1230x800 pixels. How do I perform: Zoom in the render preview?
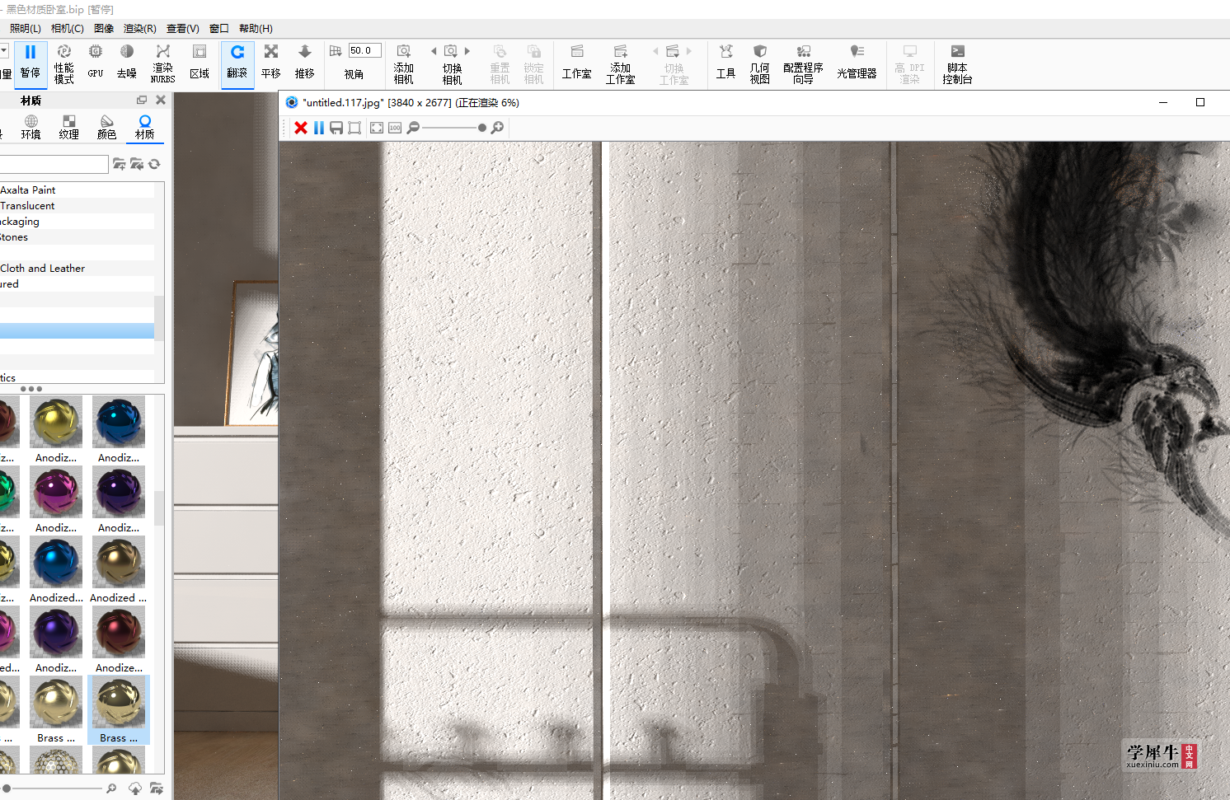click(497, 128)
